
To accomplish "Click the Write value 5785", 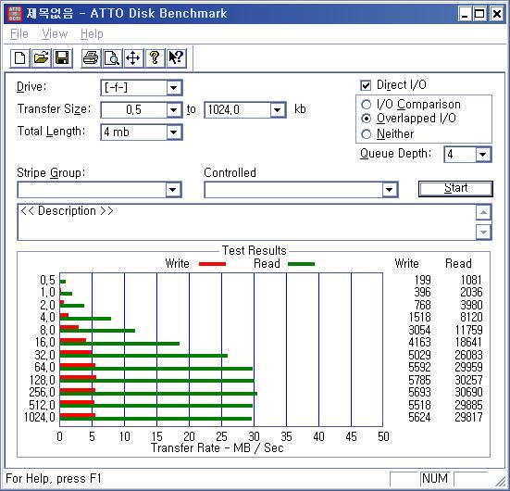I will (419, 380).
